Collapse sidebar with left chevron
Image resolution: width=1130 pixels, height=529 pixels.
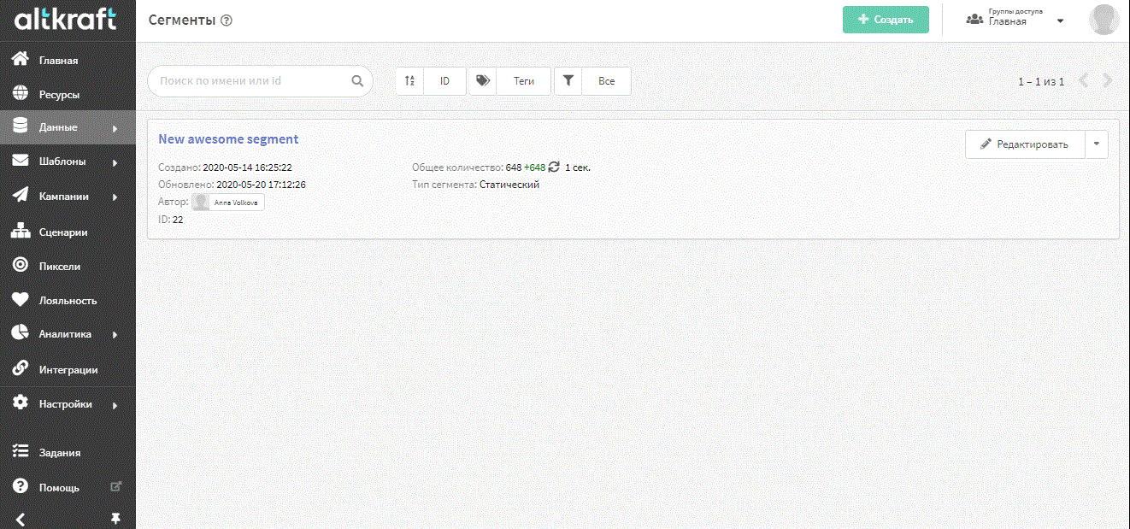[21, 519]
